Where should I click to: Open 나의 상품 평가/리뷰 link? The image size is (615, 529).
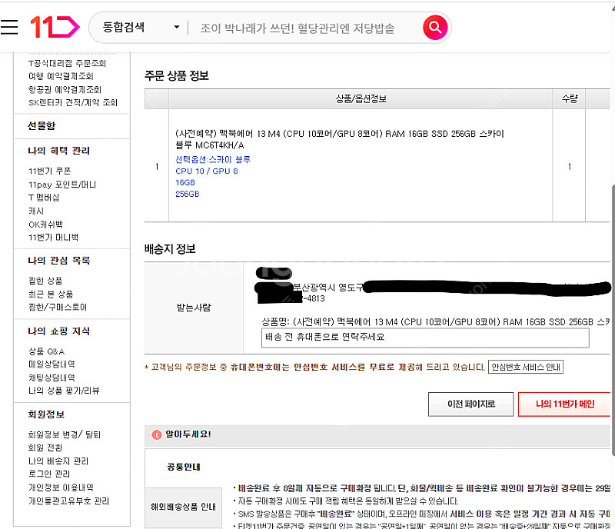click(x=64, y=391)
